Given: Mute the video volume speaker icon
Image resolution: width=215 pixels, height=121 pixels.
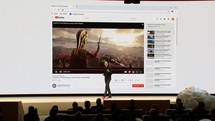Looking at the screenshot, I should click(x=61, y=72).
